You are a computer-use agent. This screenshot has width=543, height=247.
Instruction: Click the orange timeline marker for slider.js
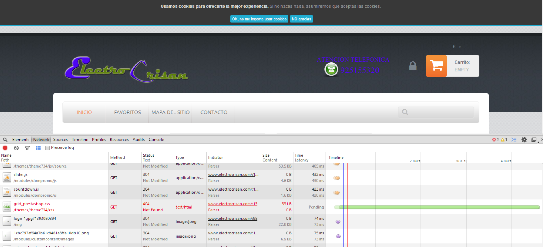[x=337, y=178]
